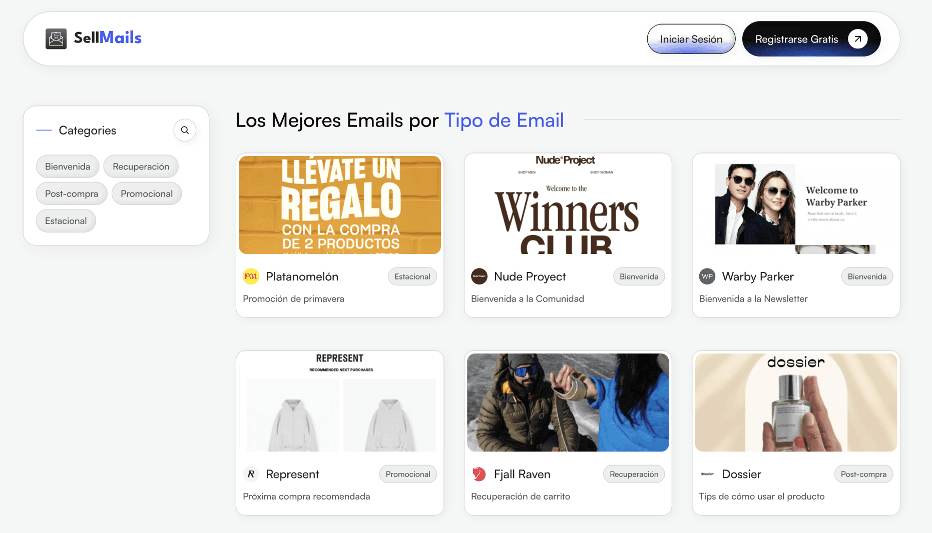Image resolution: width=932 pixels, height=533 pixels.
Task: Click the Platanomelón brand name
Action: (x=302, y=276)
